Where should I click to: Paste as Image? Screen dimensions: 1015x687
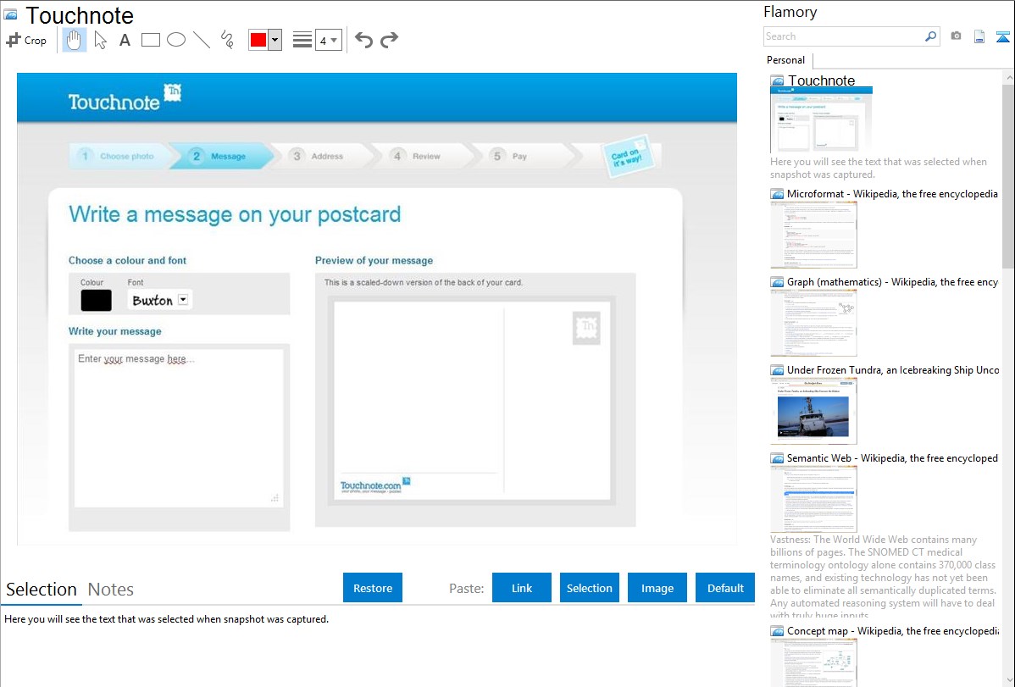click(657, 588)
